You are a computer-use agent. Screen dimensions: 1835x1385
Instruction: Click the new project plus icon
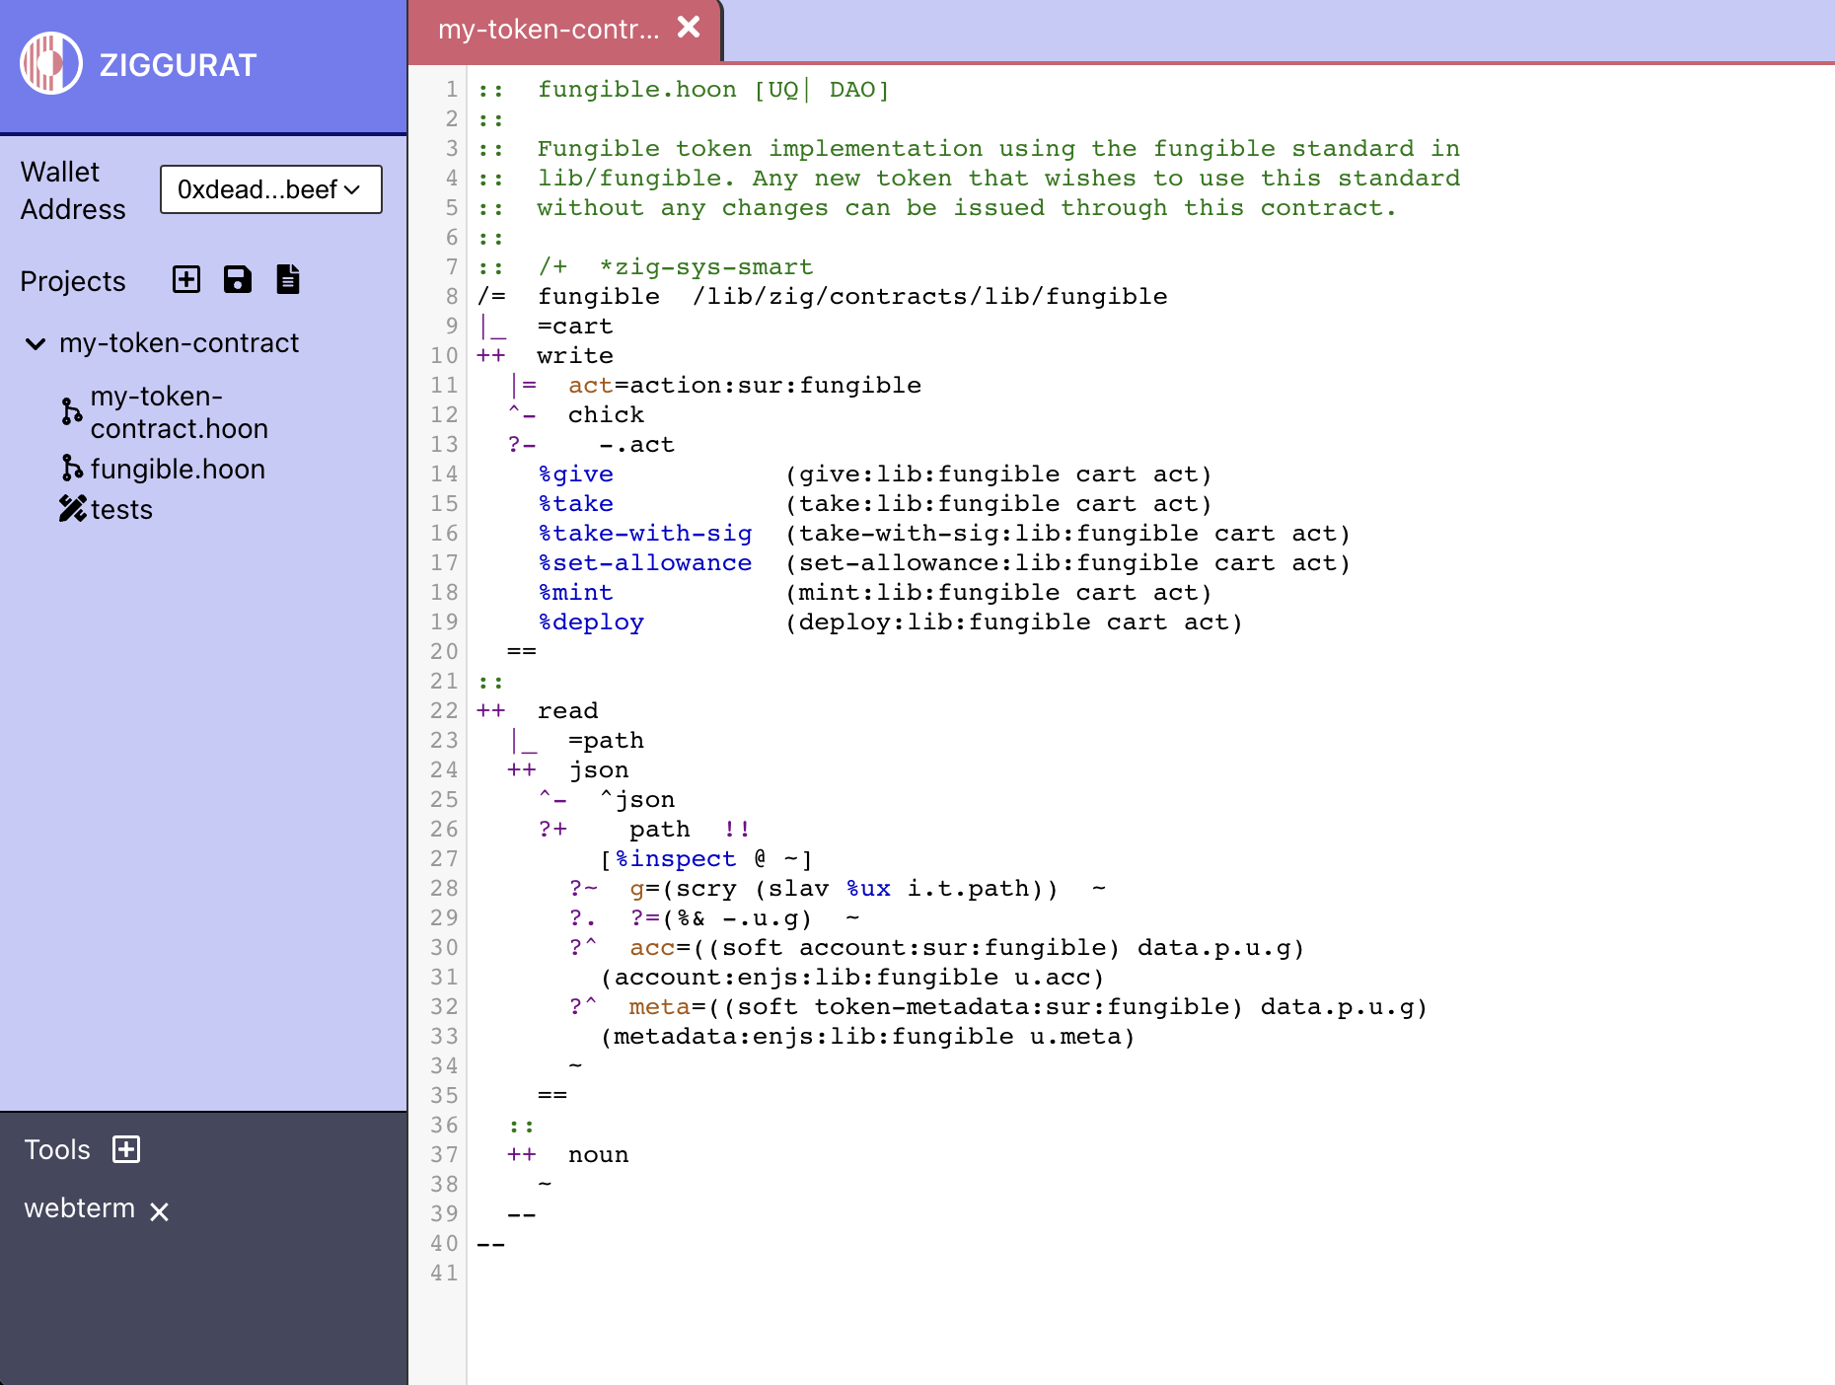(186, 279)
